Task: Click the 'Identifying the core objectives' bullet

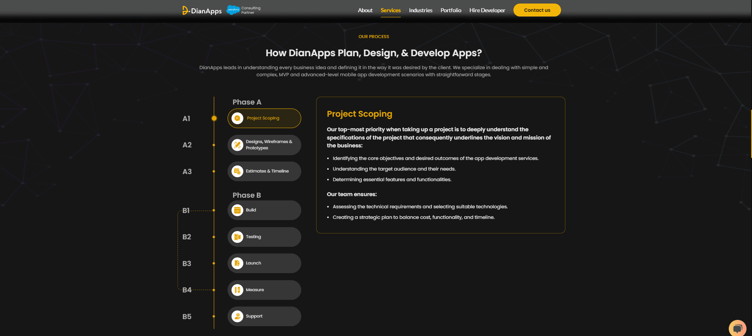Action: pyautogui.click(x=435, y=158)
